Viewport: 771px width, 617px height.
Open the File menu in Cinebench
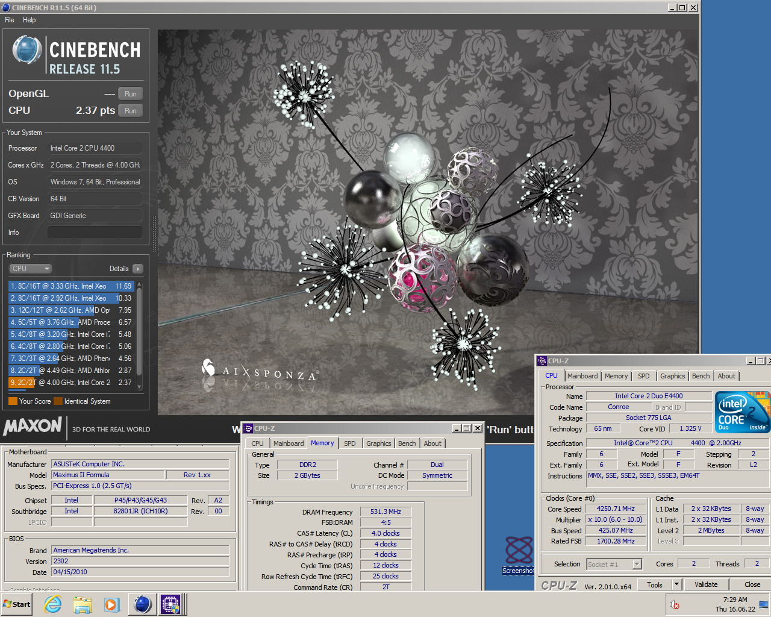coord(10,20)
